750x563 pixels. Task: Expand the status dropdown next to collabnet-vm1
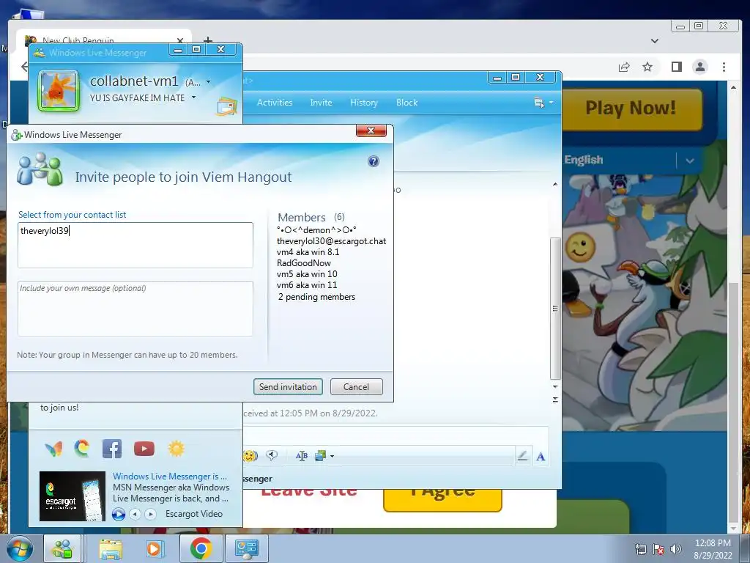click(208, 82)
